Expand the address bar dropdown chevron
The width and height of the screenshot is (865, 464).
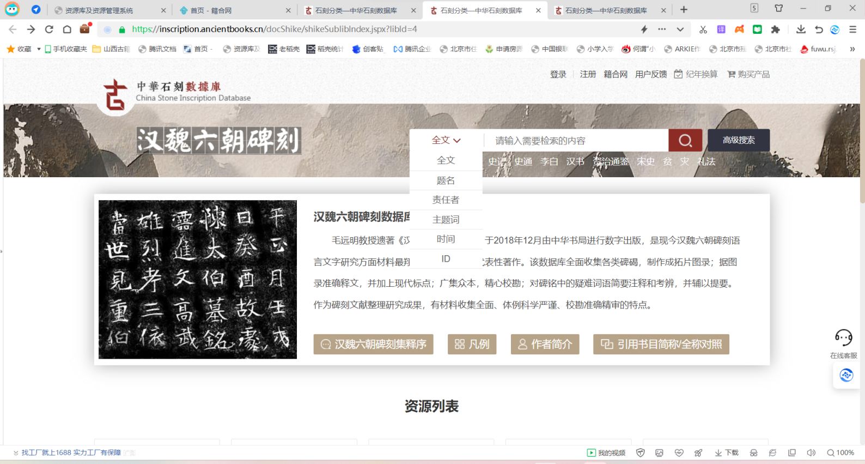pos(680,29)
